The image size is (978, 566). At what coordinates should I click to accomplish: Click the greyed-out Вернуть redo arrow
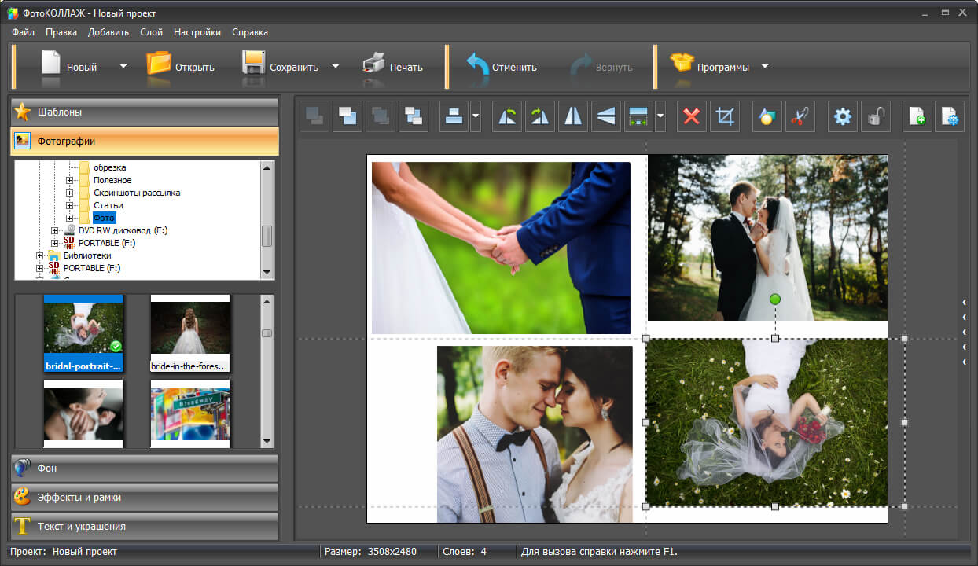coord(581,66)
